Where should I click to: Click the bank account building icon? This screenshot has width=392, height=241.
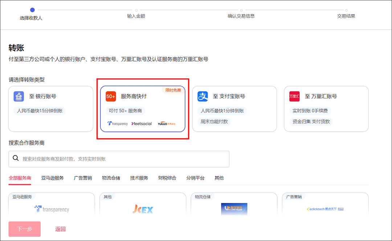pyautogui.click(x=19, y=97)
